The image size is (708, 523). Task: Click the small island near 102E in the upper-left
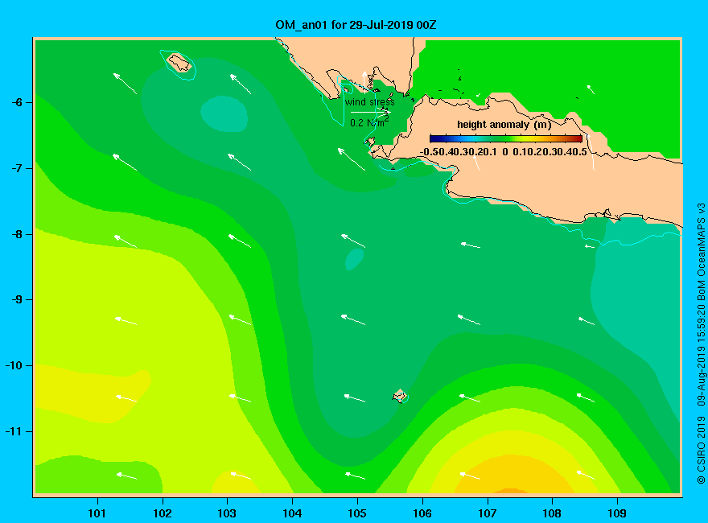[179, 62]
